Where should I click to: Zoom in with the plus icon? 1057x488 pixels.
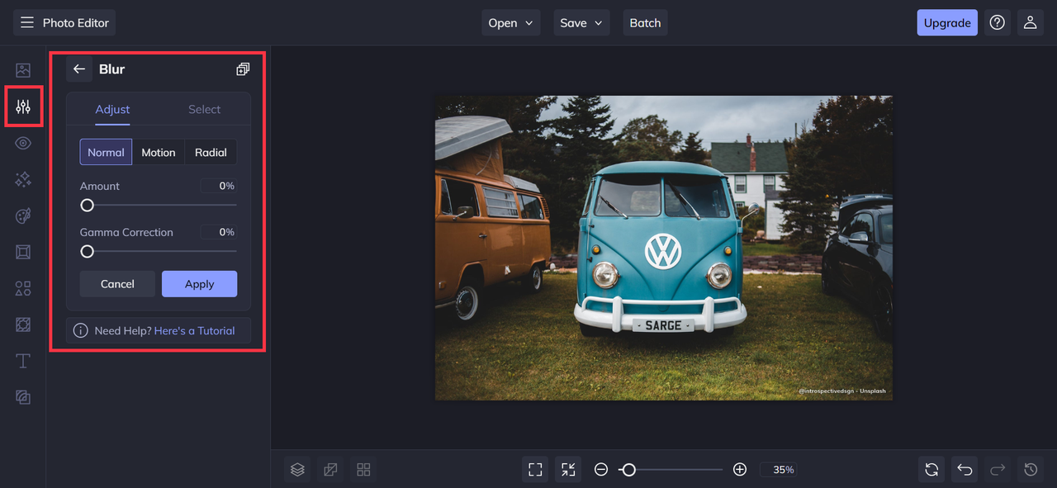pos(740,470)
